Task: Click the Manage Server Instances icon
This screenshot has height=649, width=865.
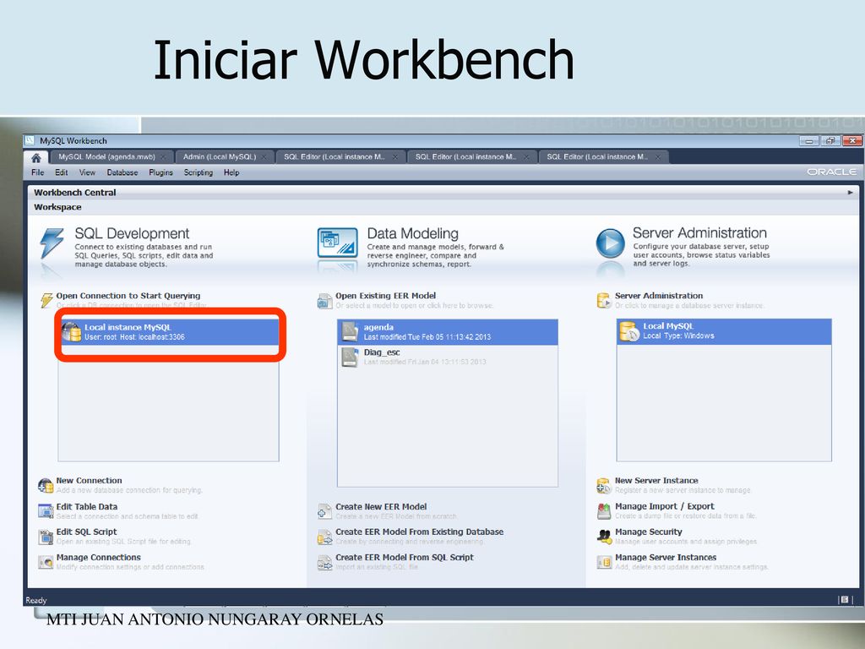Action: tap(604, 562)
